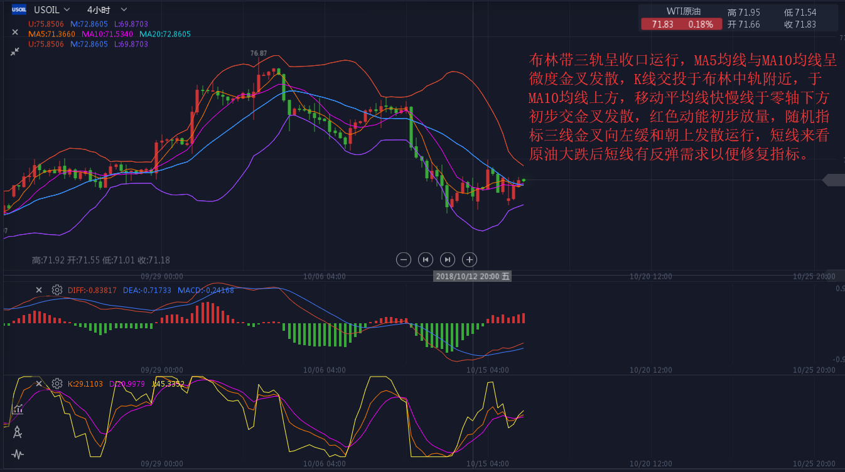Click the bar chart trend icon in sidebar
Viewport: 845px width, 472px height.
18,409
